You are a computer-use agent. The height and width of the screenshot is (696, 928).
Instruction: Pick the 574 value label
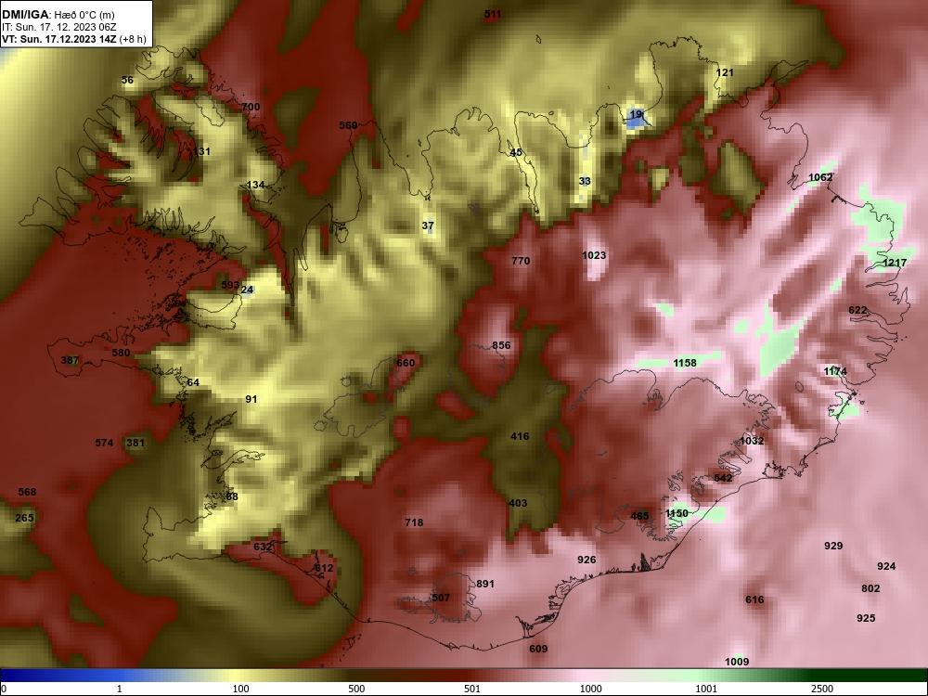click(x=104, y=443)
